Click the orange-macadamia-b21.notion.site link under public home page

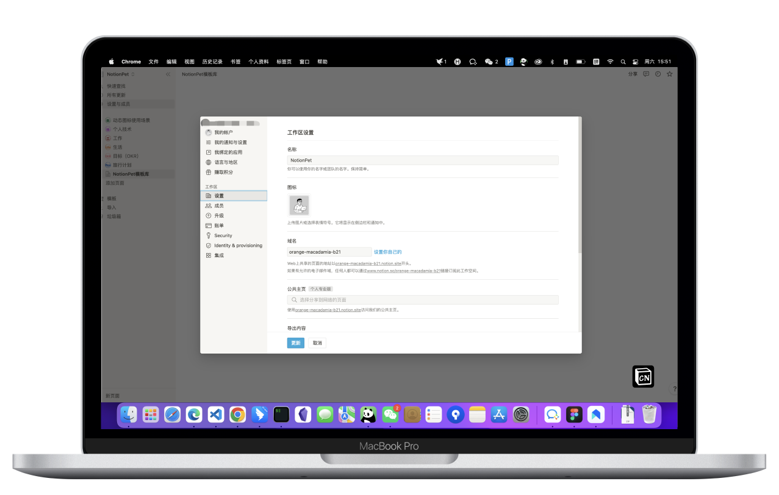point(328,310)
